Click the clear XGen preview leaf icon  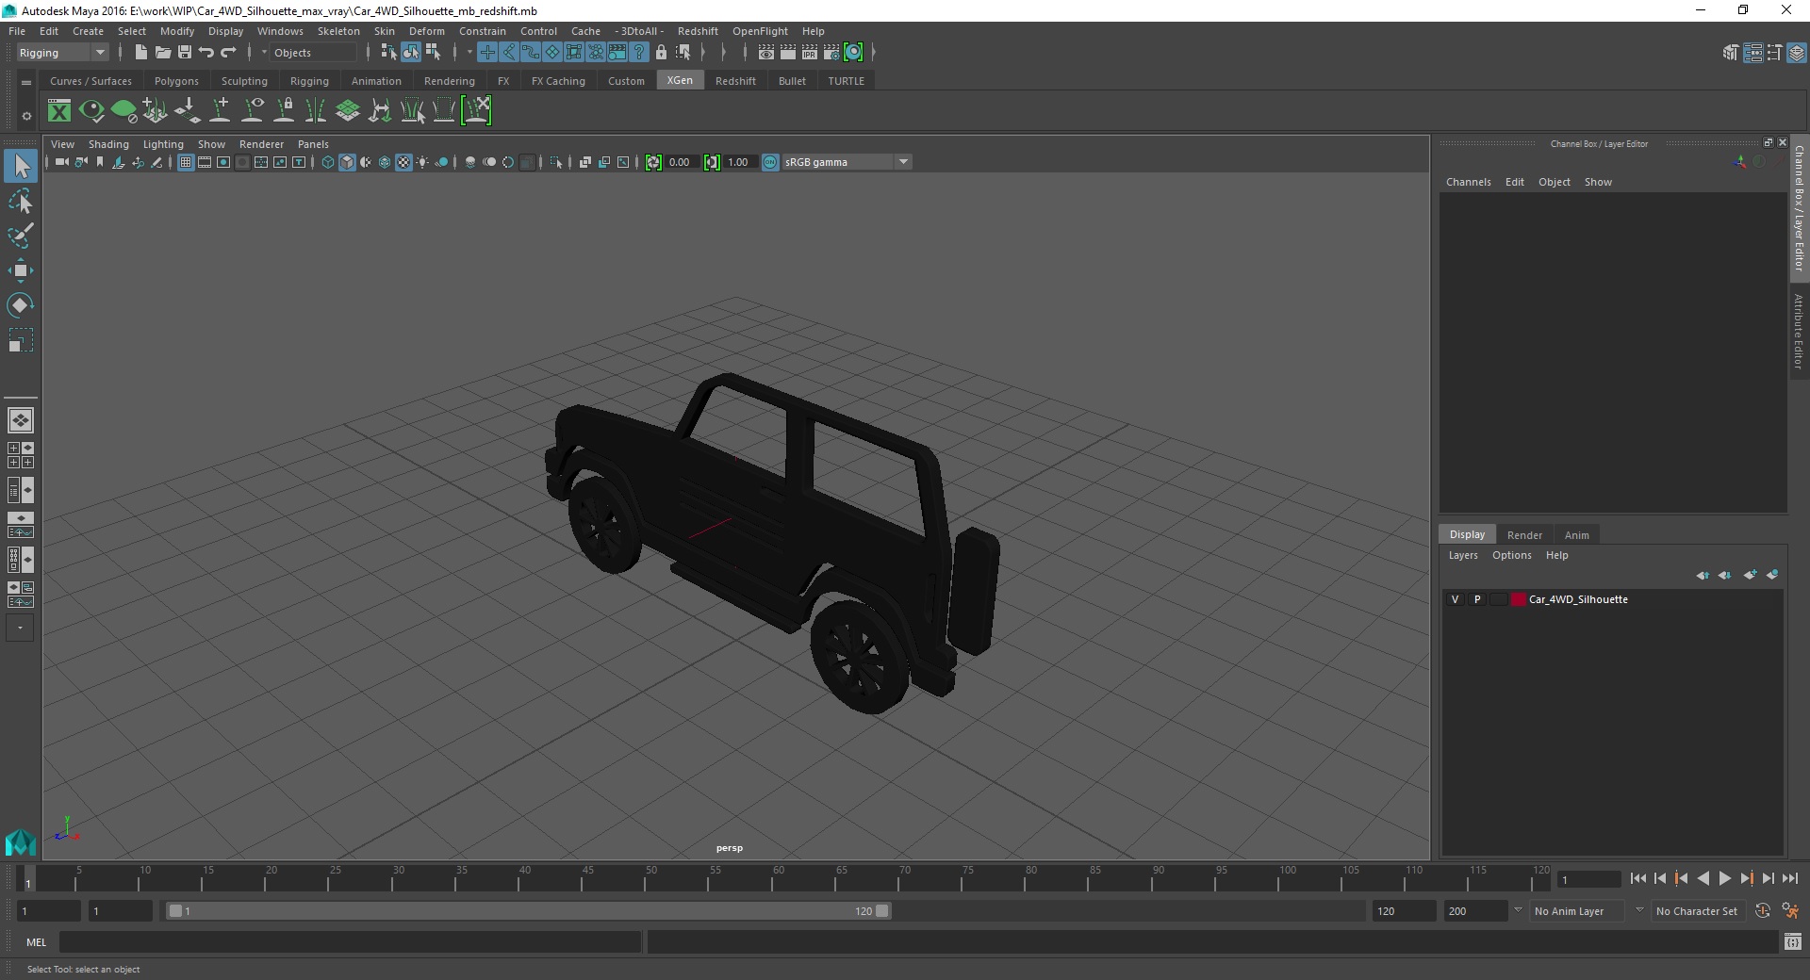(x=123, y=111)
